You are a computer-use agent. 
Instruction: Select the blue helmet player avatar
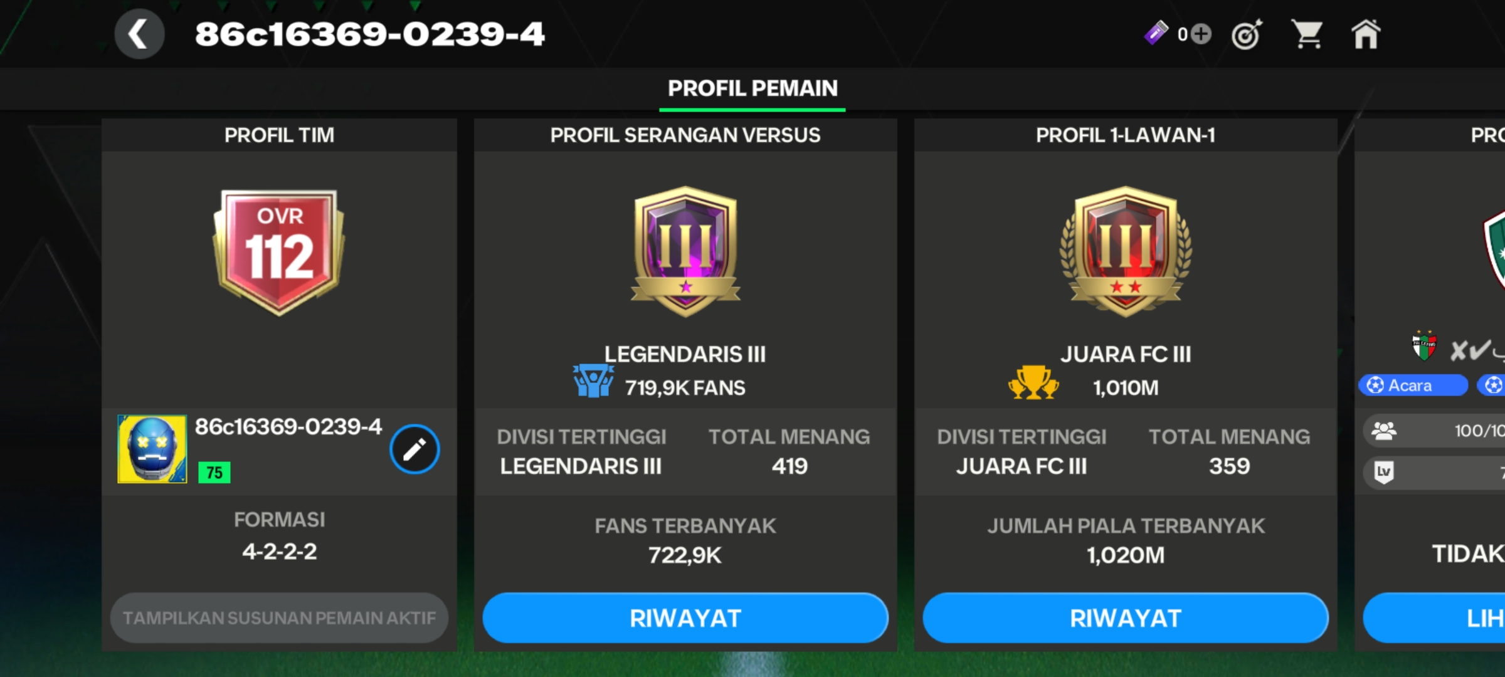click(152, 449)
